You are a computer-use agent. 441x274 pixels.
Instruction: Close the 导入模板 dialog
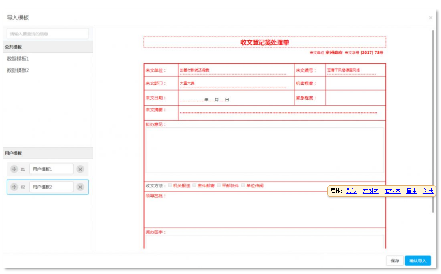431,18
